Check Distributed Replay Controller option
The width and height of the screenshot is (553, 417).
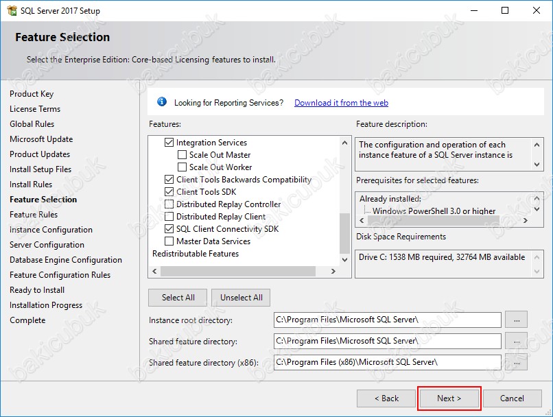pyautogui.click(x=169, y=204)
